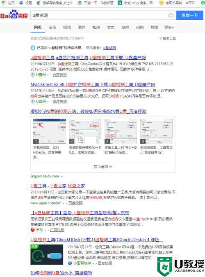Click 小哥聊软件 source icon
Image resolution: width=205 pixels, height=277 pixels.
tap(70, 263)
